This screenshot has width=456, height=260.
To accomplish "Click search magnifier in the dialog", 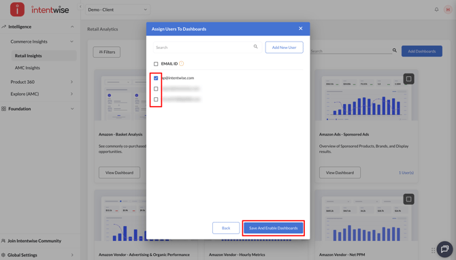I will 255,46.
